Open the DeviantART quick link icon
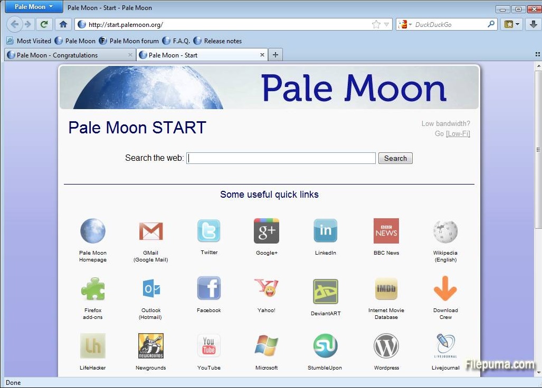The width and height of the screenshot is (542, 388). pos(325,292)
